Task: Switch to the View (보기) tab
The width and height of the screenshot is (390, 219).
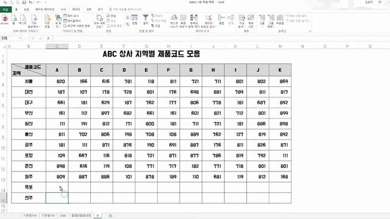Action: 100,10
